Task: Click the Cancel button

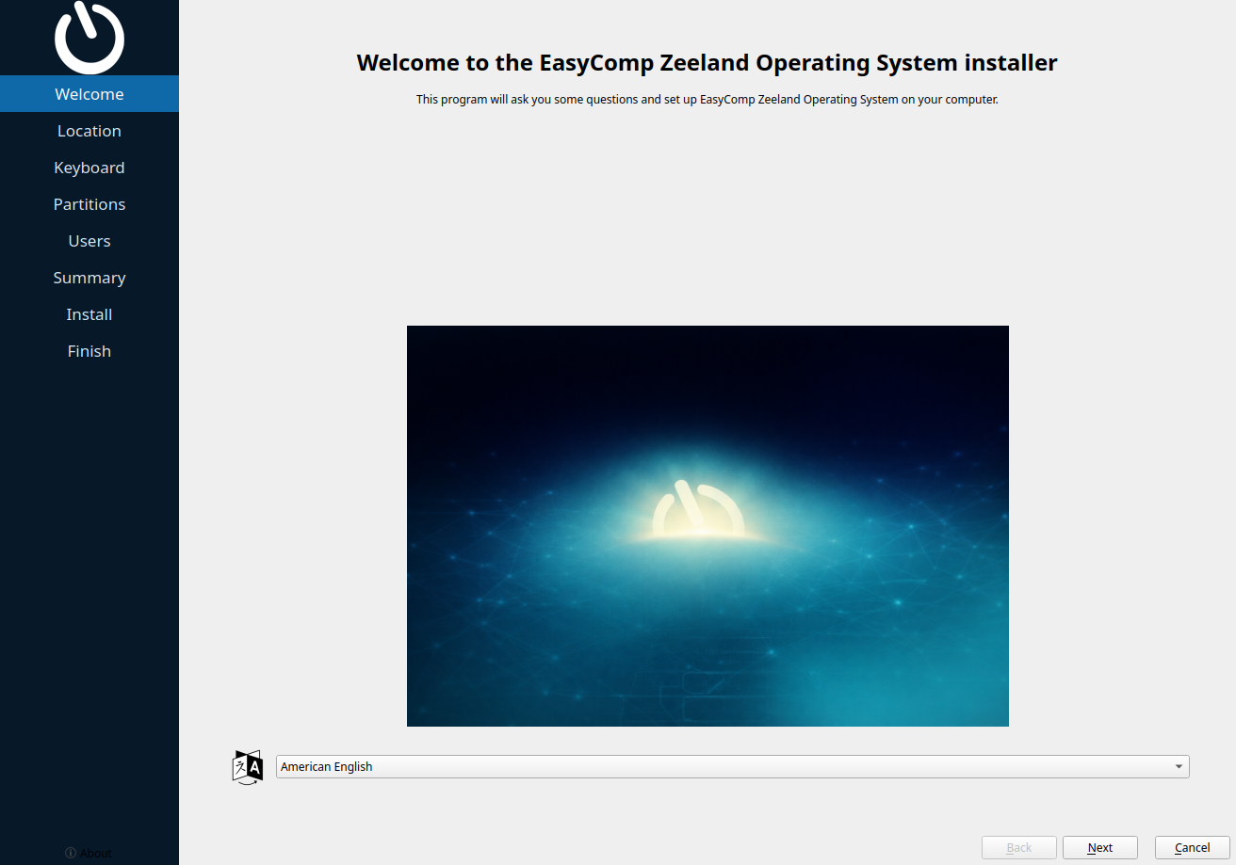Action: [1193, 848]
